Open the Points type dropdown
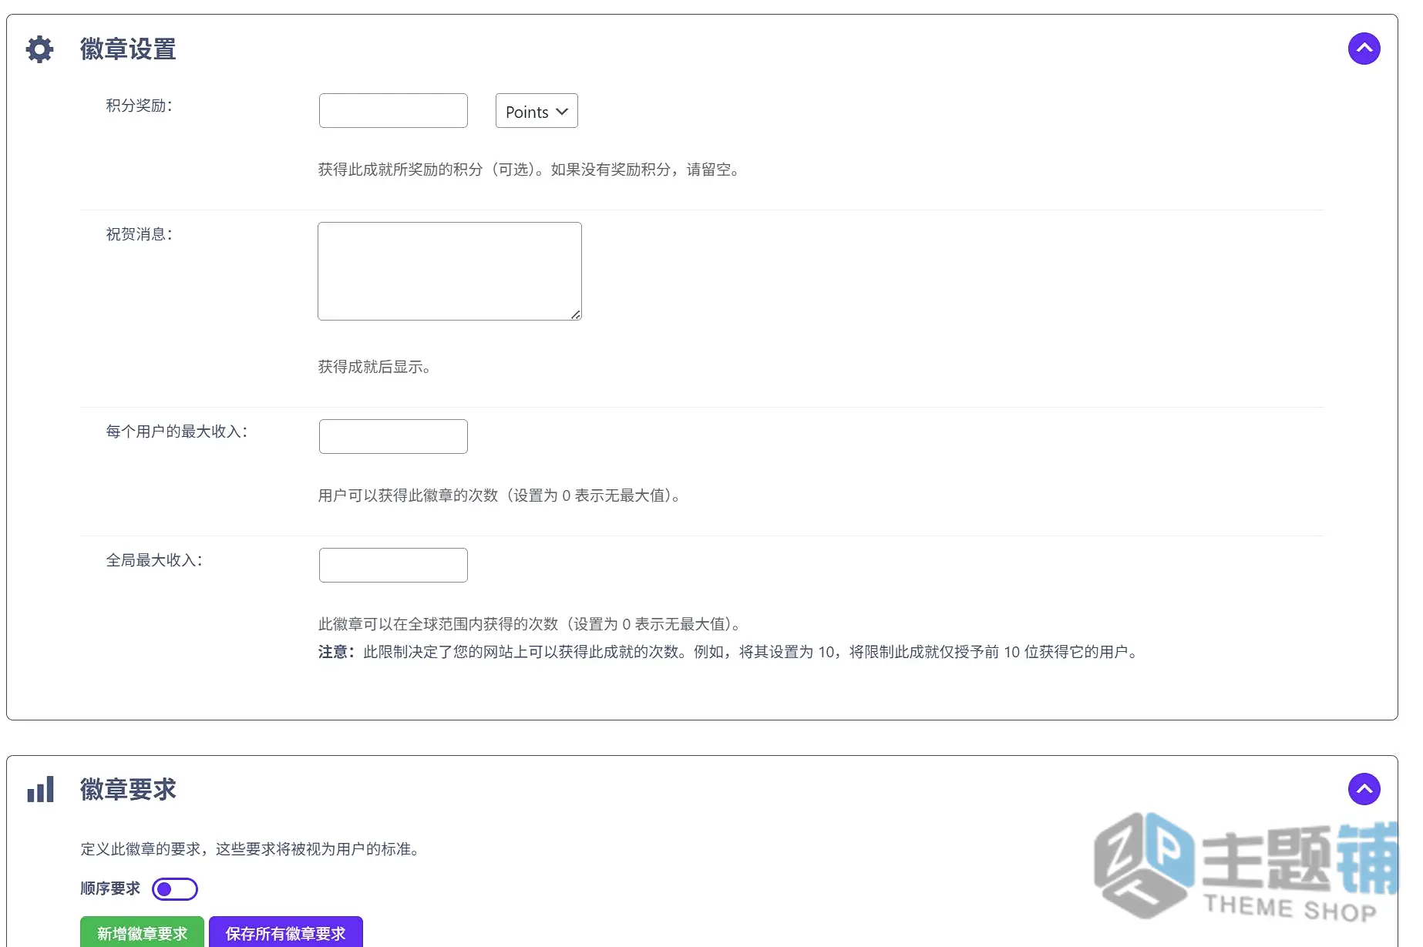The height and width of the screenshot is (947, 1423). click(x=537, y=111)
